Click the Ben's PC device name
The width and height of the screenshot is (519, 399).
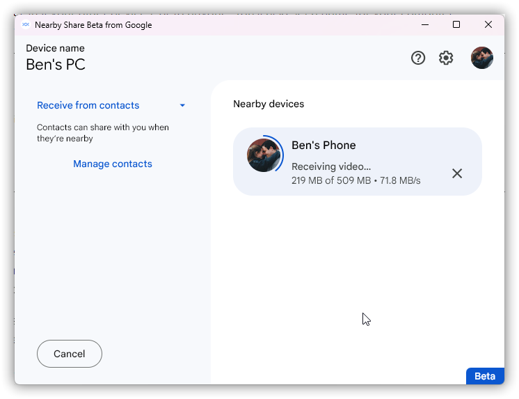coord(56,65)
